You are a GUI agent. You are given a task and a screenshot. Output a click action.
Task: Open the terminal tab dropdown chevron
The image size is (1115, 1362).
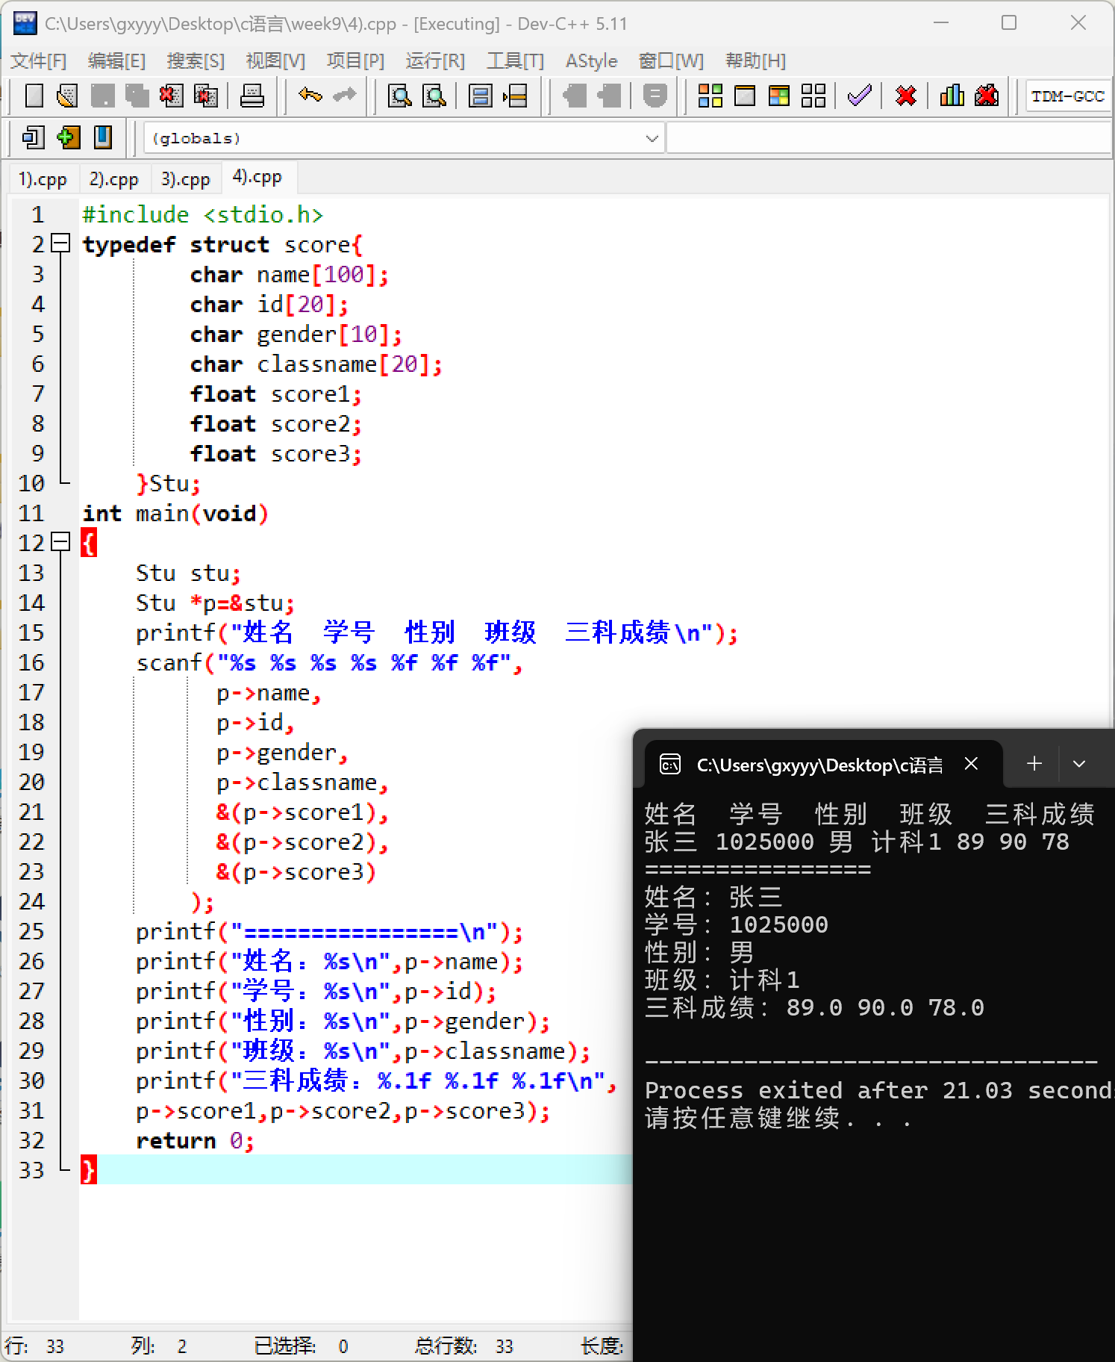tap(1079, 764)
